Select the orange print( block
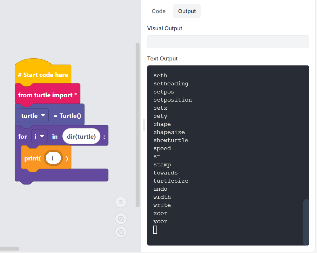Viewport: 317px width, 253px height. coord(32,158)
